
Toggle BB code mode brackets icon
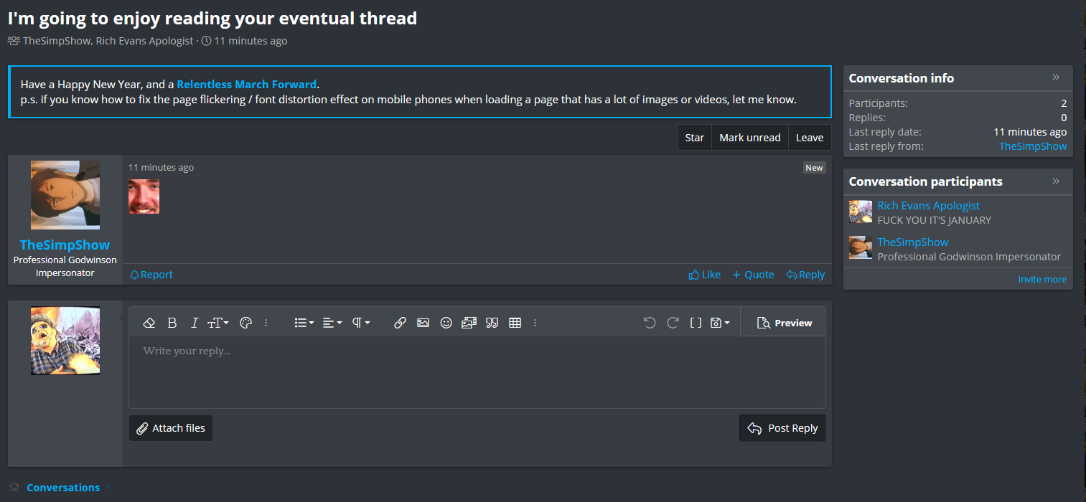696,323
